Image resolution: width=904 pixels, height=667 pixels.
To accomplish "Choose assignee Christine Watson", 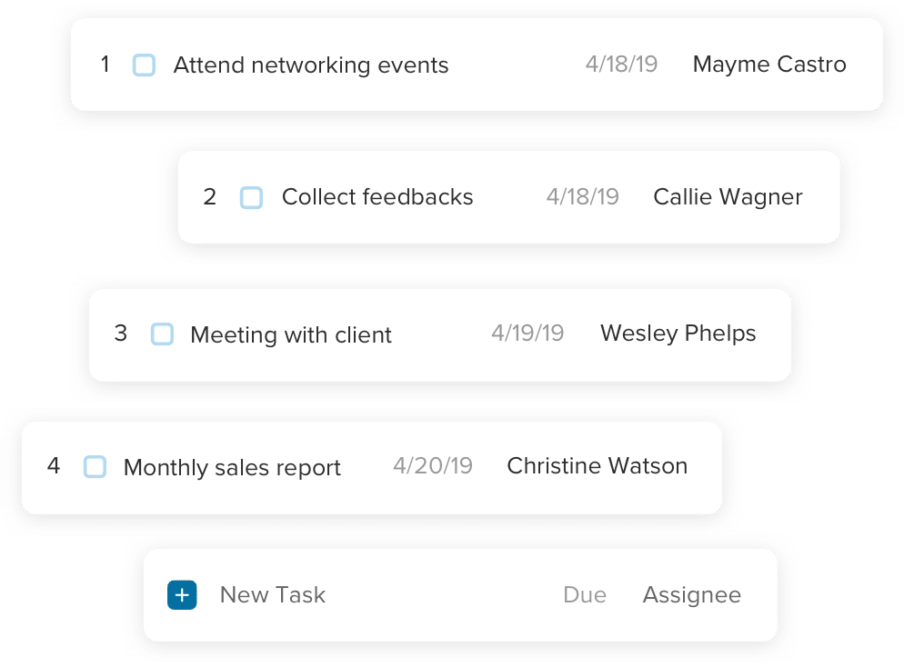I will point(597,466).
